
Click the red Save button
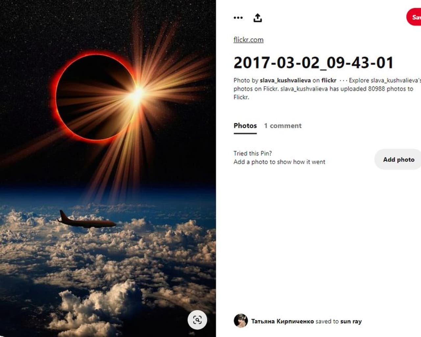pyautogui.click(x=414, y=17)
